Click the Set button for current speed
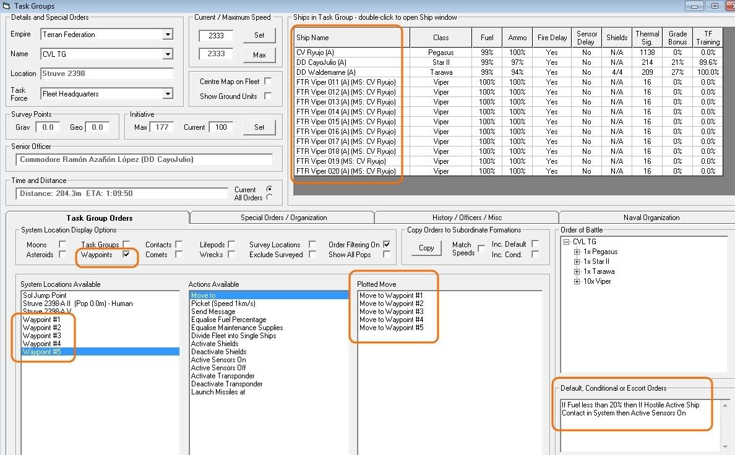 (x=259, y=35)
